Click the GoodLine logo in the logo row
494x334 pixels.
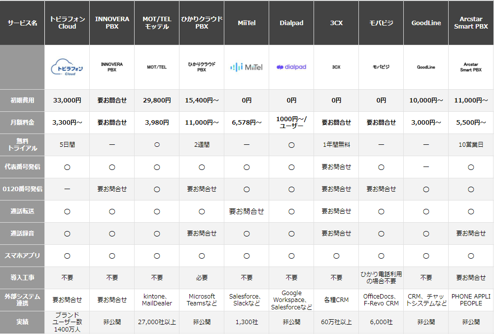click(x=426, y=67)
